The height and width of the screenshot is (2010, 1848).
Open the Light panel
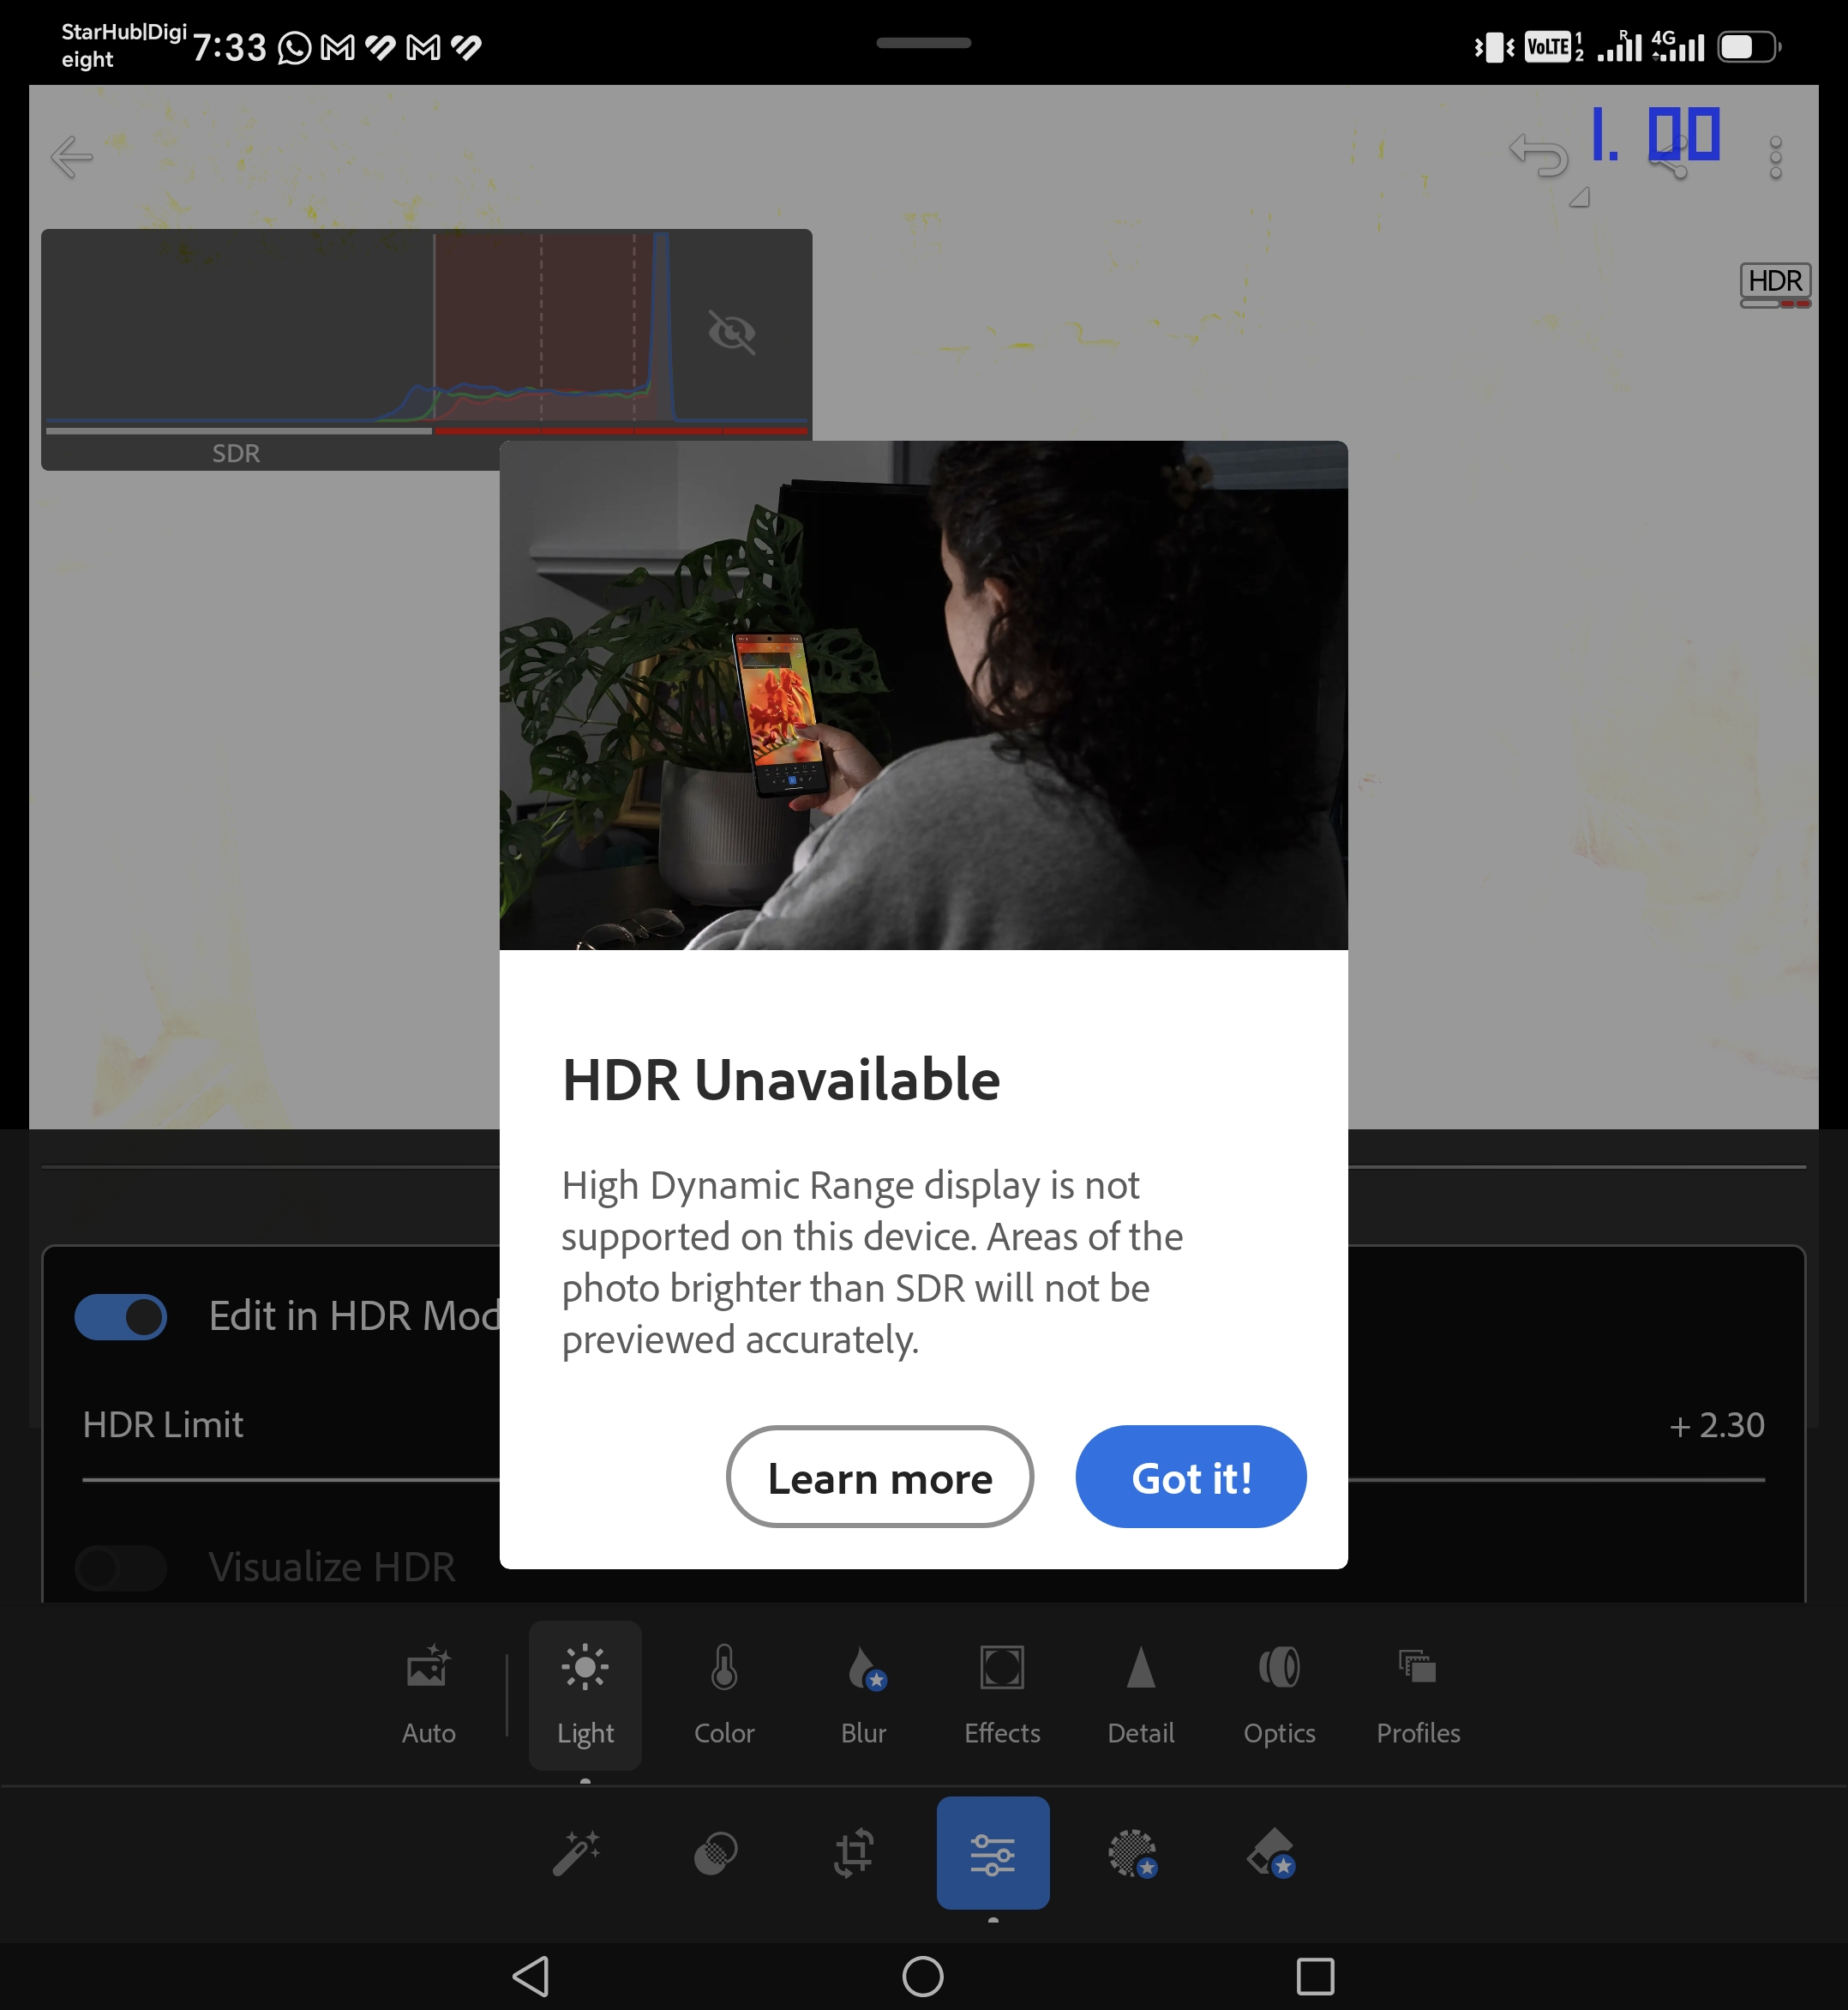coord(585,1694)
